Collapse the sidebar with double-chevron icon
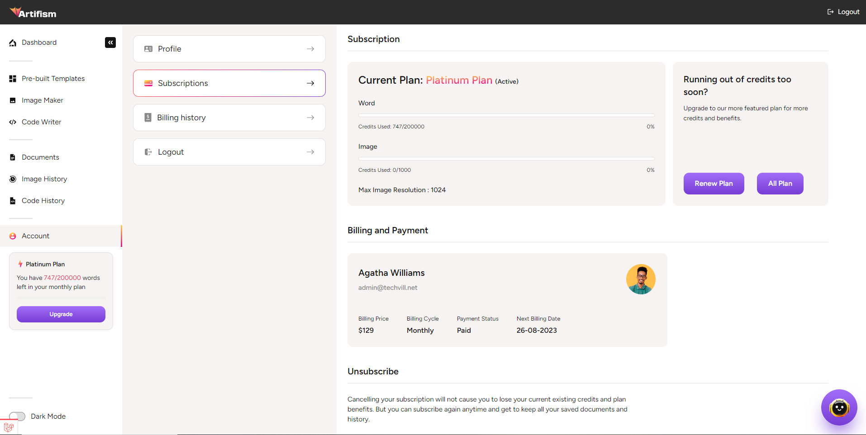866x435 pixels. coord(110,43)
